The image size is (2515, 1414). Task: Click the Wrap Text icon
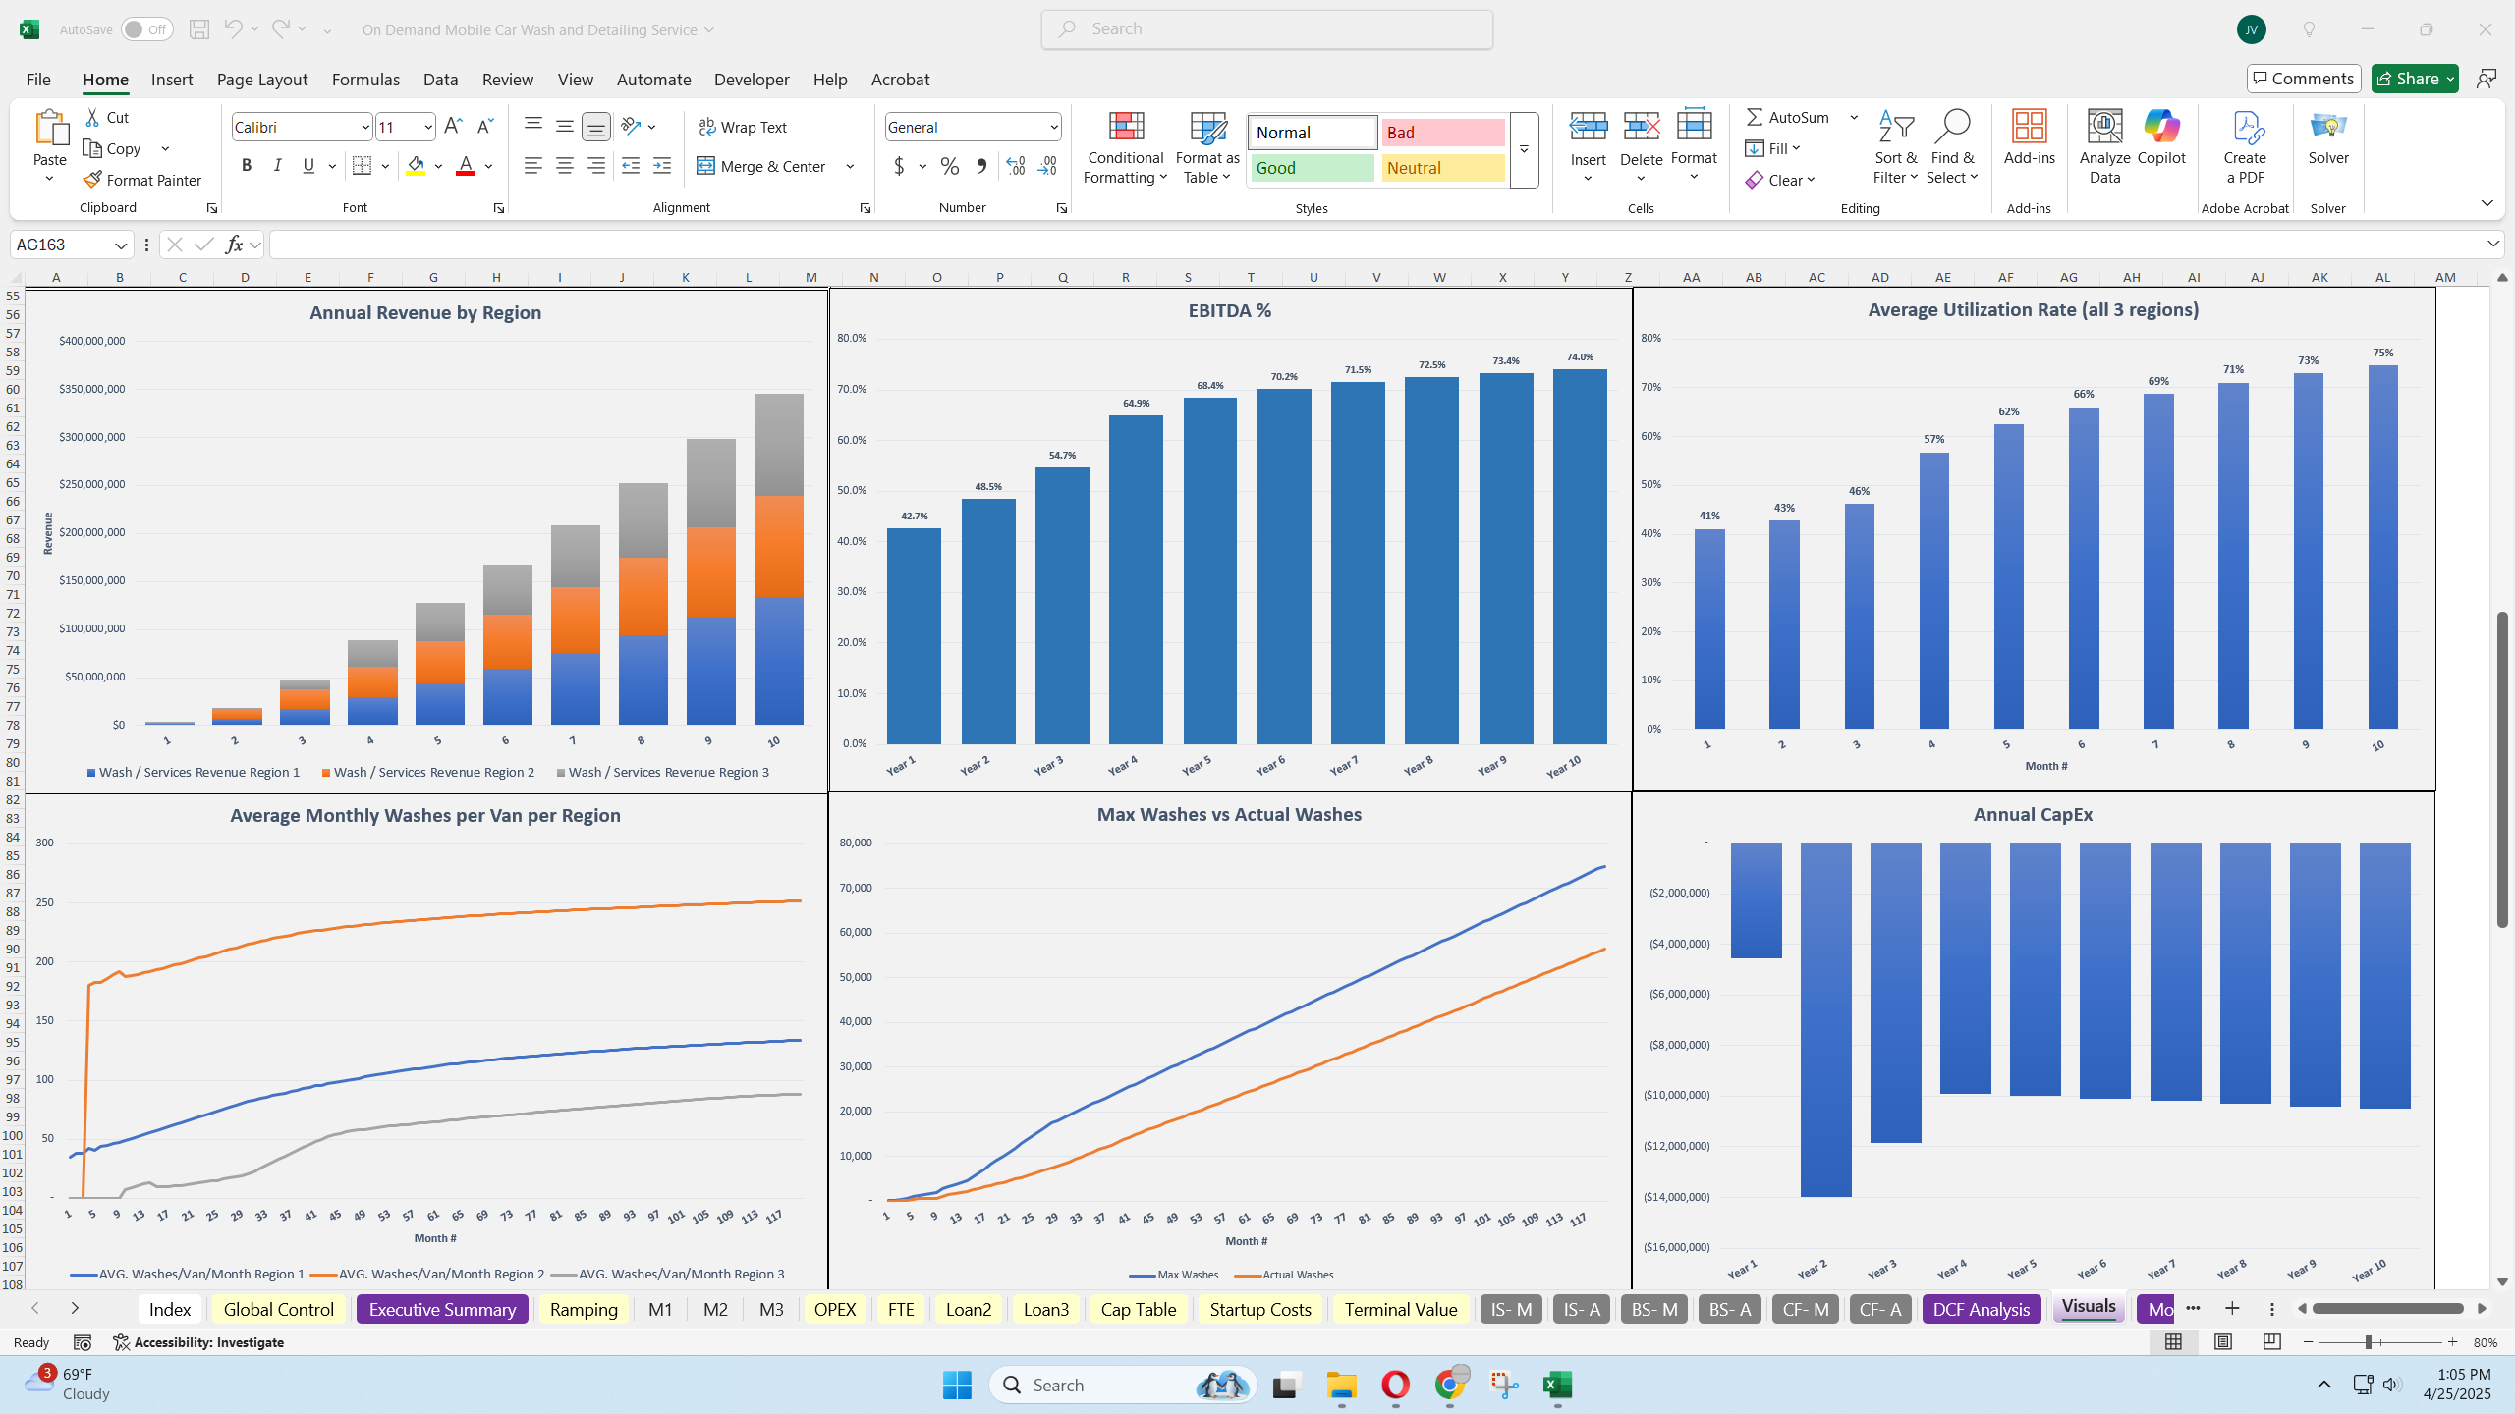pos(706,126)
